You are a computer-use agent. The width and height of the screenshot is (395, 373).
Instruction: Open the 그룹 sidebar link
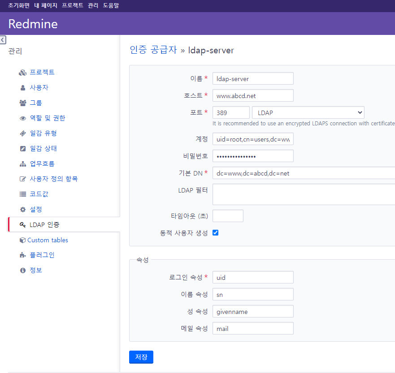click(x=36, y=103)
